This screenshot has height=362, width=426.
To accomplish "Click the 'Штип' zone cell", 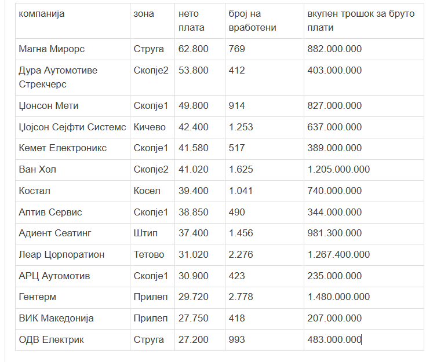I will click(145, 233).
